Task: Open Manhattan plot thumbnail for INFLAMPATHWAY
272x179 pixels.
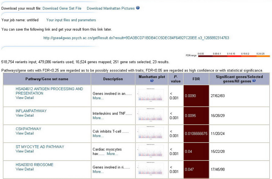Action: (x=152, y=115)
